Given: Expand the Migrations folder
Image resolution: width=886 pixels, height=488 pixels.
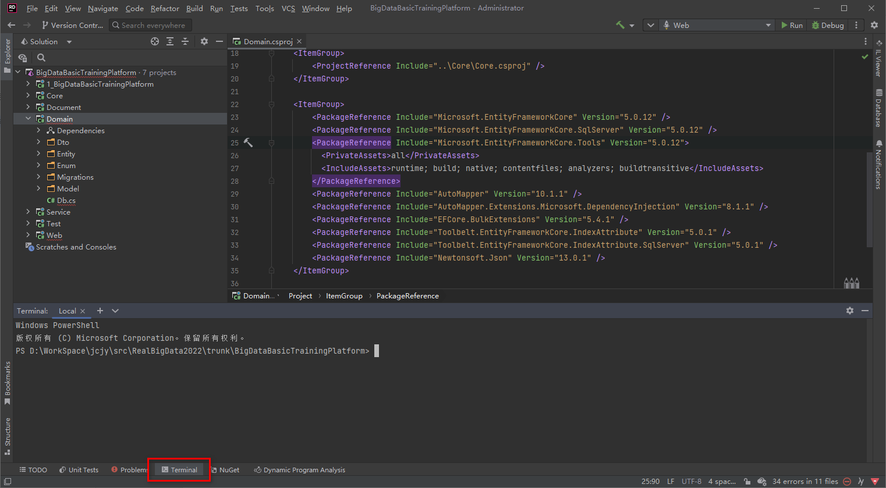Looking at the screenshot, I should click(38, 177).
